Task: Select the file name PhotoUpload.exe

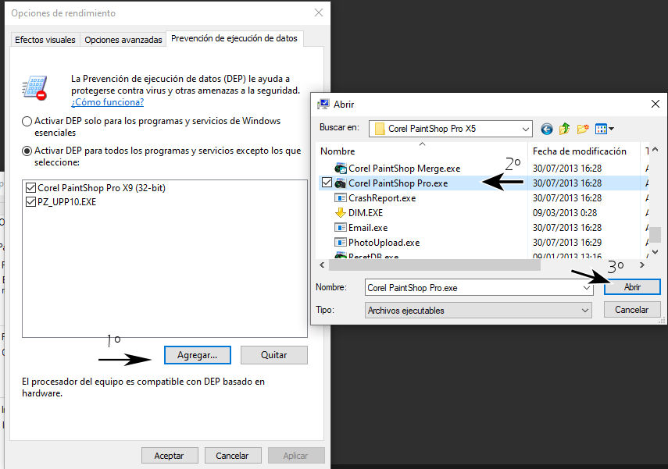Action: click(x=384, y=243)
